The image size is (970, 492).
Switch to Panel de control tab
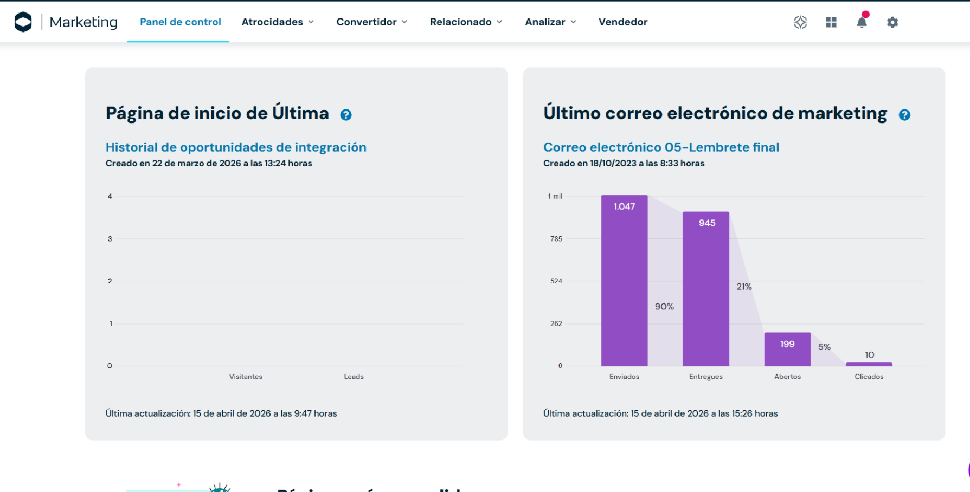(180, 22)
